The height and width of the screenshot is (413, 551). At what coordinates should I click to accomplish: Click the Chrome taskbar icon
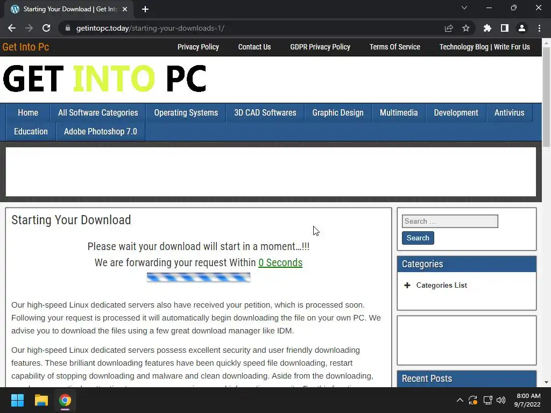pos(65,400)
